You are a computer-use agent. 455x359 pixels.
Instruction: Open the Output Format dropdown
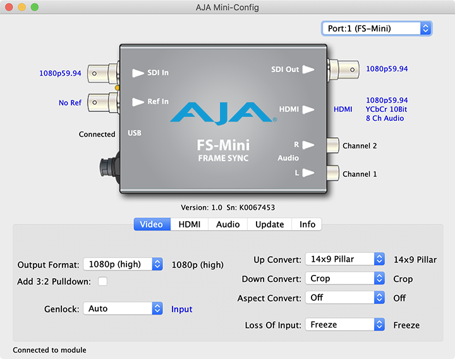click(123, 265)
